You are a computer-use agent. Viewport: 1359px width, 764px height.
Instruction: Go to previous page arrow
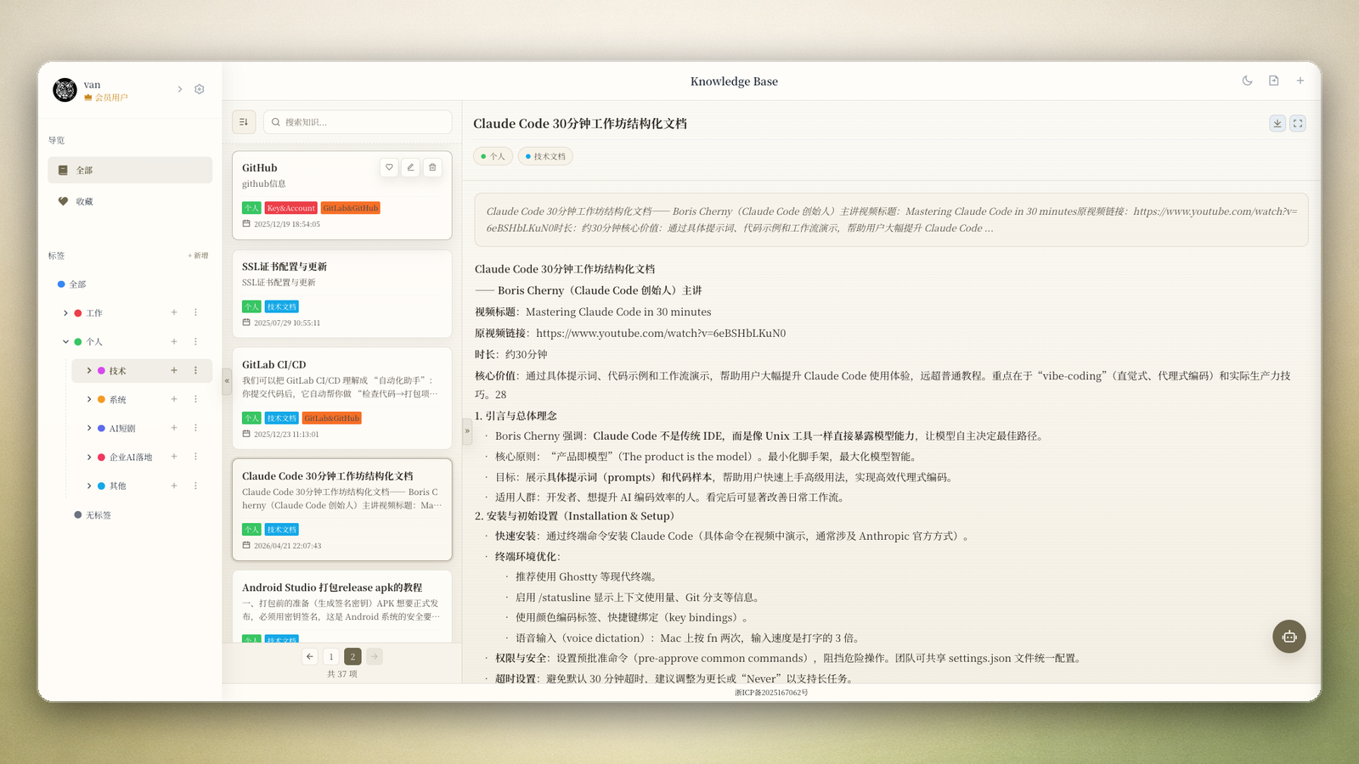(310, 656)
